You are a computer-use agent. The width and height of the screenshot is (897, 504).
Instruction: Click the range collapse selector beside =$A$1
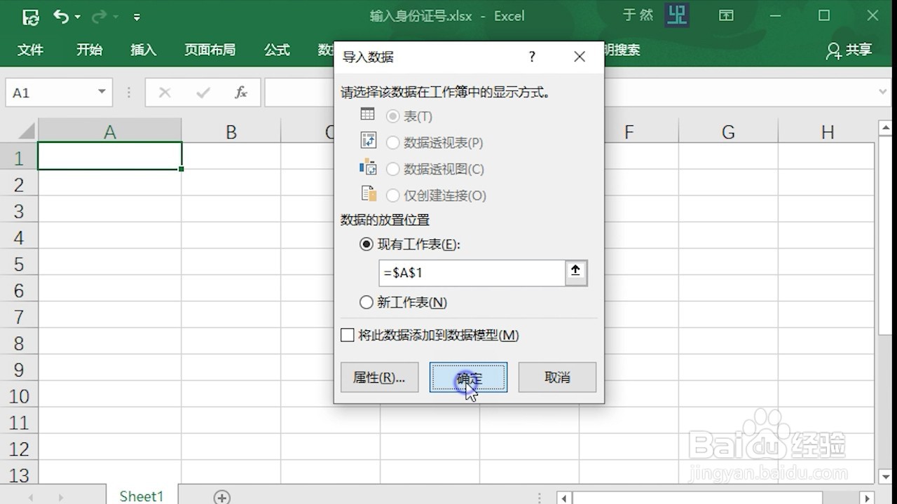point(575,273)
